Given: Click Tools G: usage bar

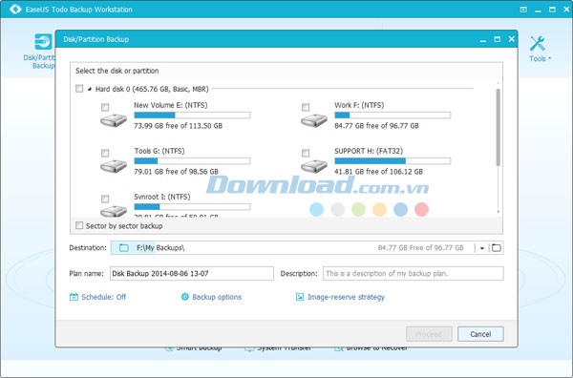Looking at the screenshot, I should point(192,161).
